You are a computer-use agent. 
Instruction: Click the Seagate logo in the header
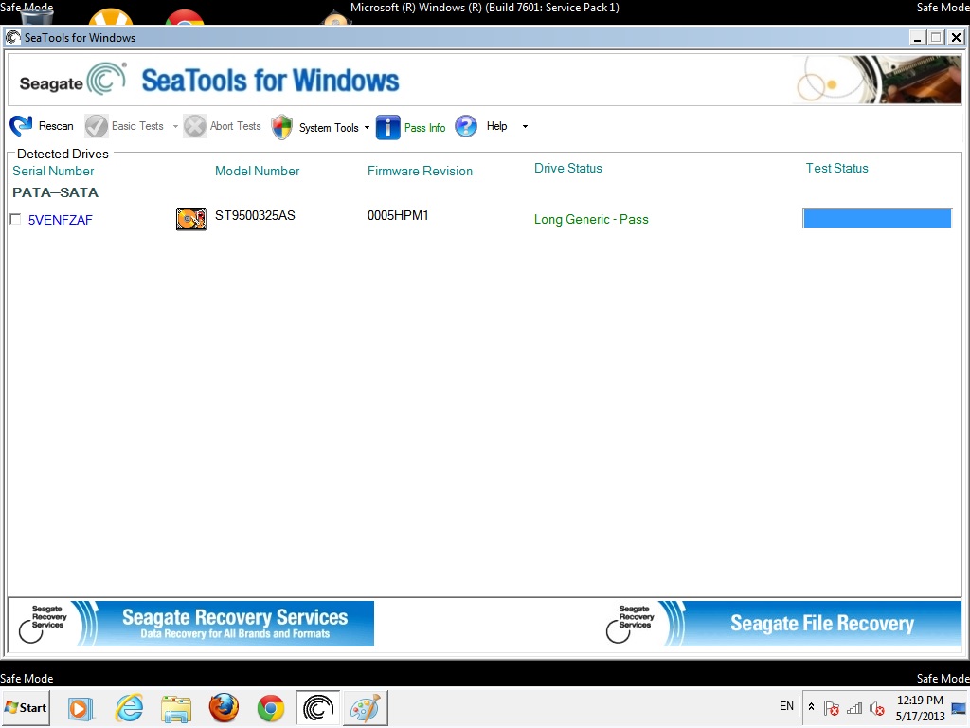point(73,80)
